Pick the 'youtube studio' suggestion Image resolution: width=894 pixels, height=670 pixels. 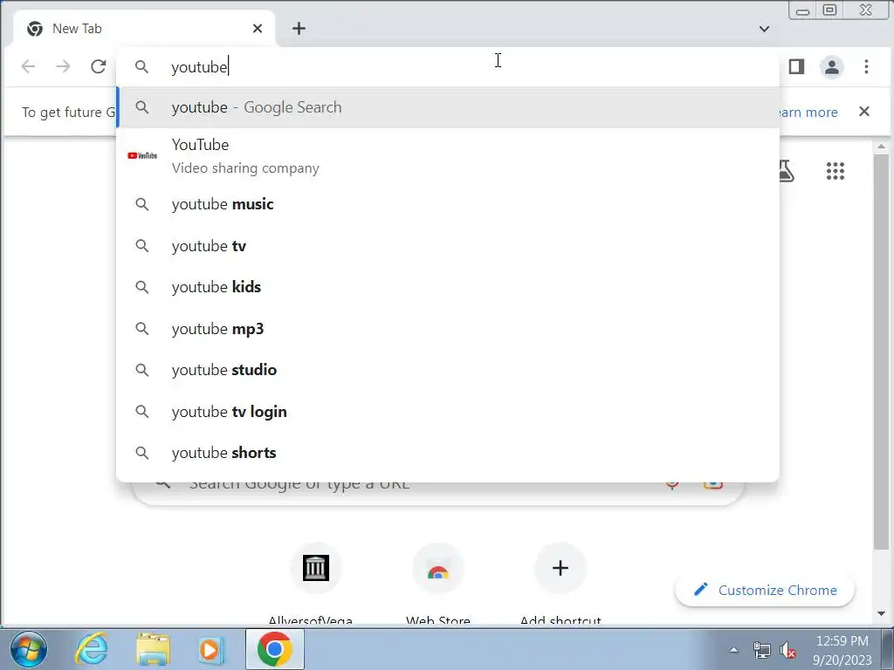[448, 370]
